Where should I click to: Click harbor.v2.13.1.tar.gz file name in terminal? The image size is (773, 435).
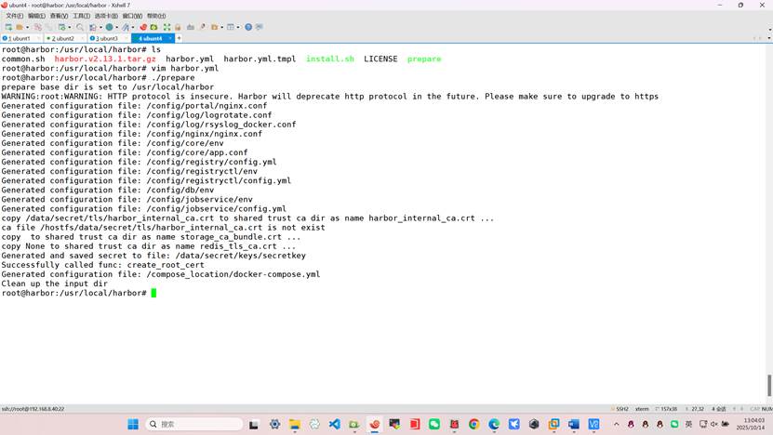click(x=105, y=59)
